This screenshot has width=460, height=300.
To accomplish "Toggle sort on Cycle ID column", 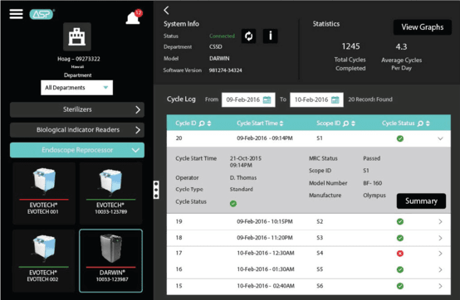I will coord(209,123).
